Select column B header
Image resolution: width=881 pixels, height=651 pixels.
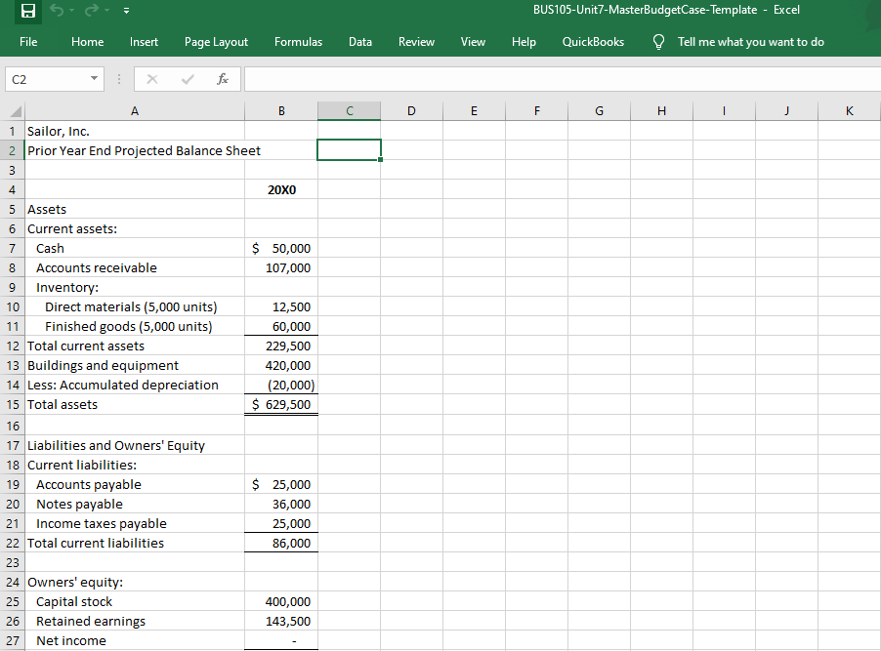point(281,111)
